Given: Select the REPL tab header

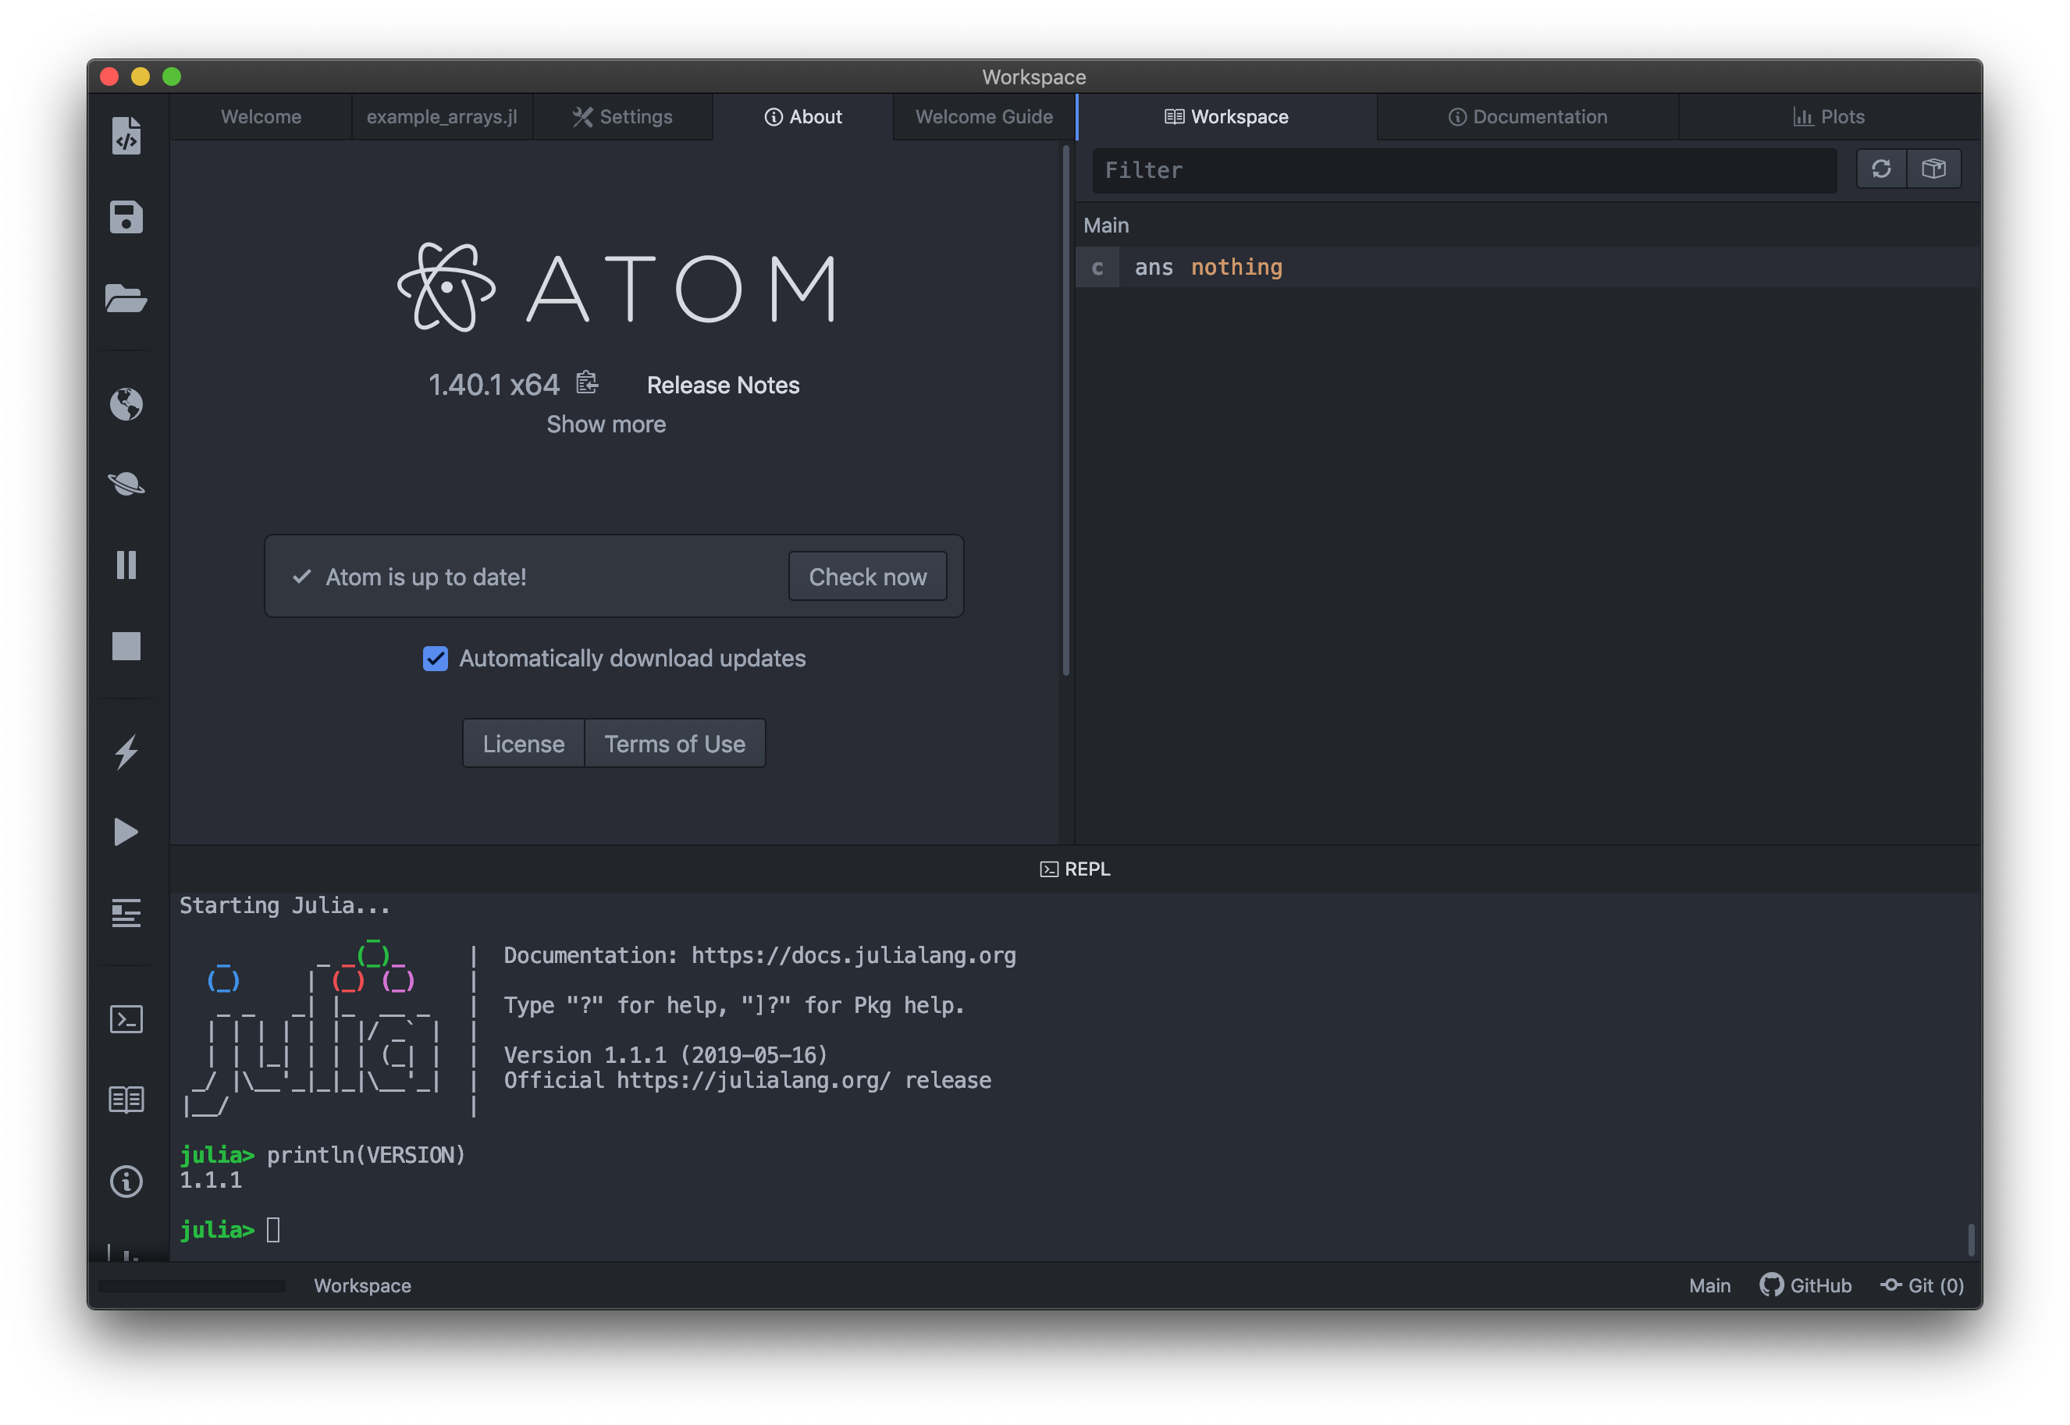Looking at the screenshot, I should pyautogui.click(x=1075, y=869).
